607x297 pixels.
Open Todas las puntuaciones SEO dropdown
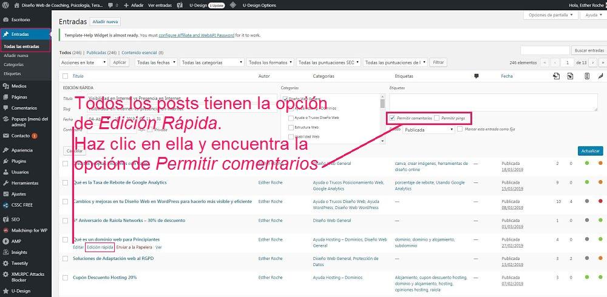(328, 62)
